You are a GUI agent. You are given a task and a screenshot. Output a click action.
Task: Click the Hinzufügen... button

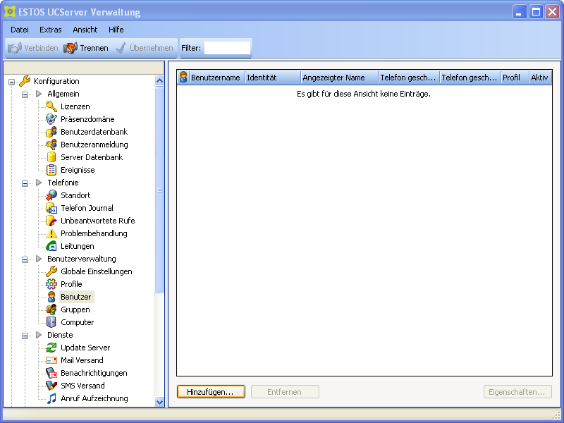click(x=211, y=392)
